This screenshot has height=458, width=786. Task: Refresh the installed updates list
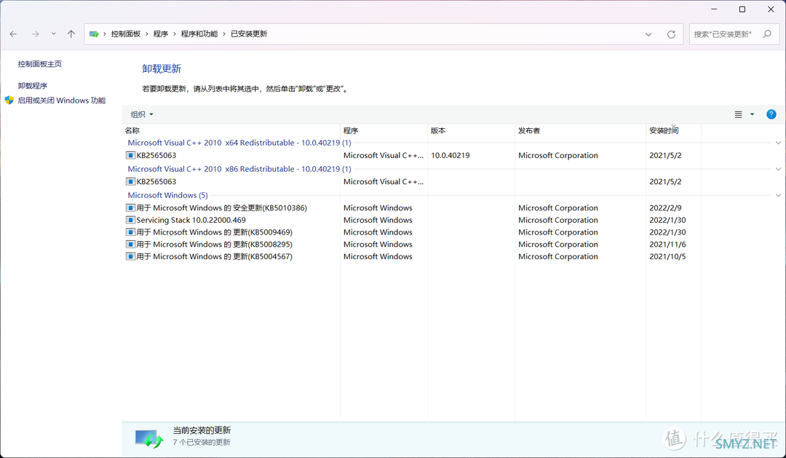tap(671, 35)
